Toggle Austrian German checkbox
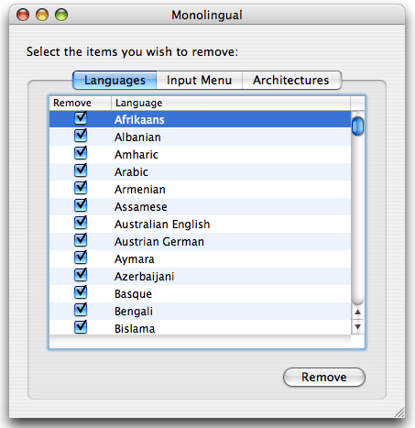This screenshot has width=415, height=428. click(81, 240)
